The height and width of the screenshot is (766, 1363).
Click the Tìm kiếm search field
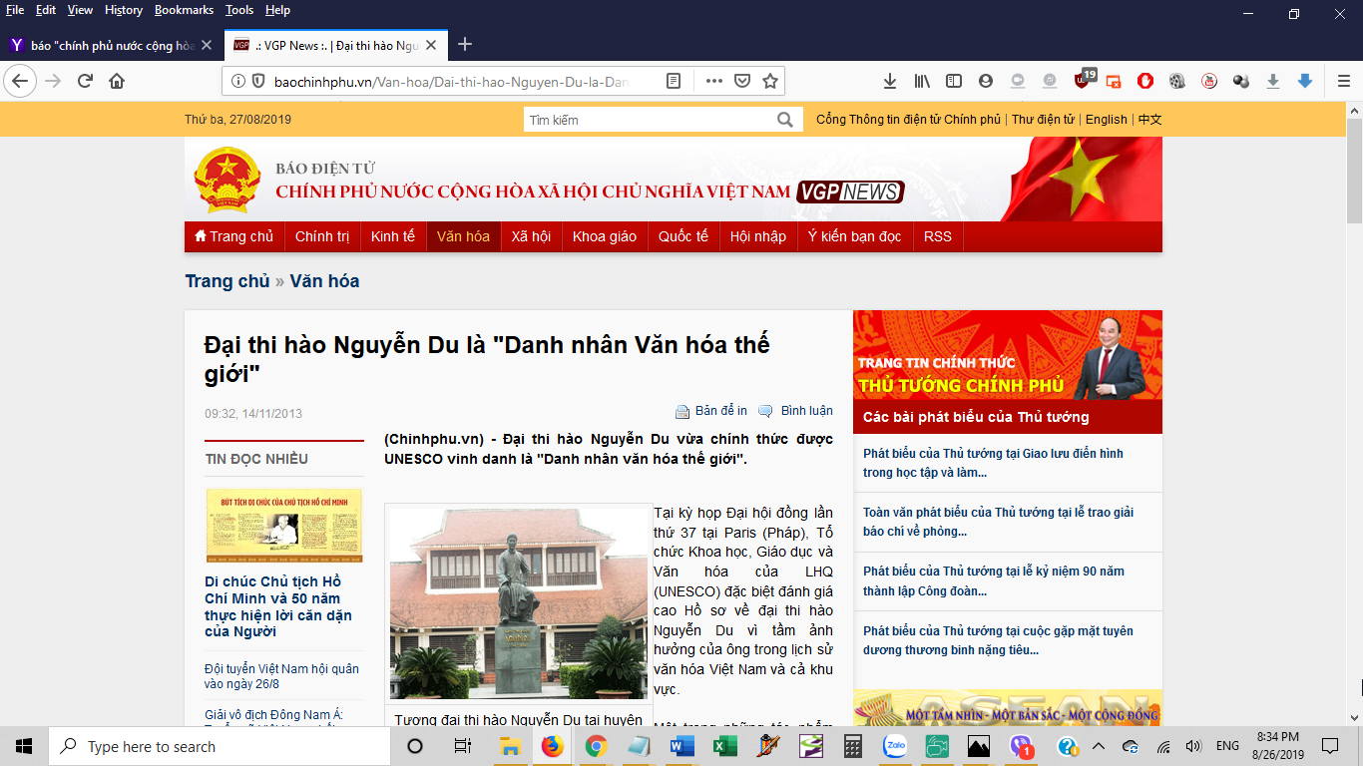click(x=649, y=120)
